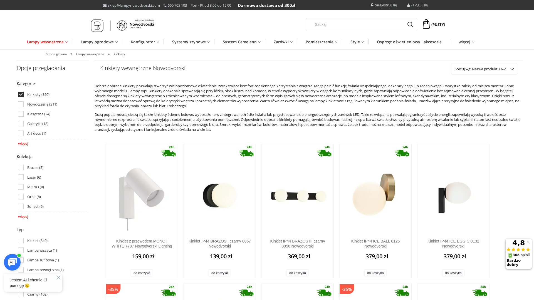This screenshot has width=534, height=300.
Task: Expand the Lampy wewnętrzne menu
Action: 47,42
